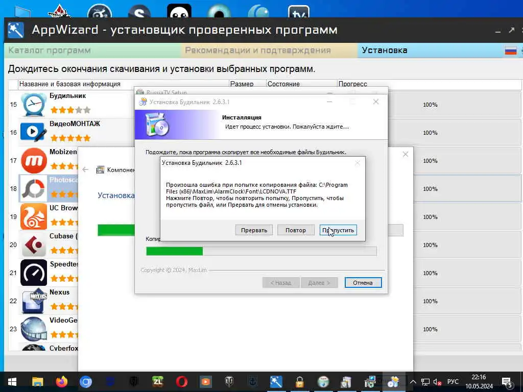
Task: Click the AppWizard magic wand logo
Action: pos(16,30)
